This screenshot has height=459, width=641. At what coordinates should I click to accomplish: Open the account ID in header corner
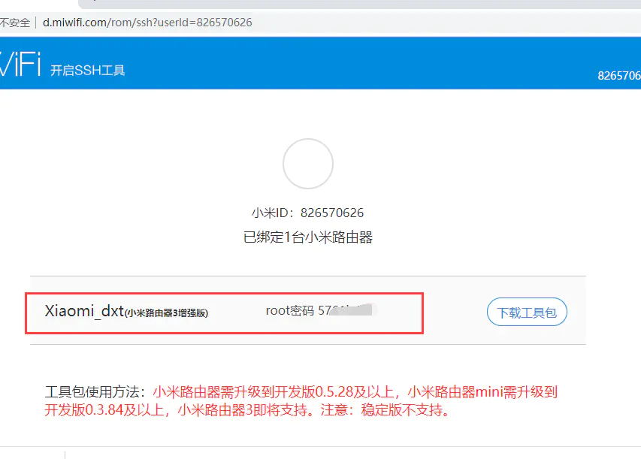[x=619, y=76]
